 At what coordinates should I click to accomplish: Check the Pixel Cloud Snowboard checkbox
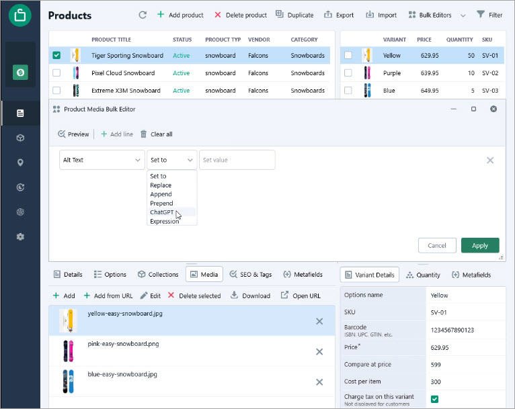56,73
